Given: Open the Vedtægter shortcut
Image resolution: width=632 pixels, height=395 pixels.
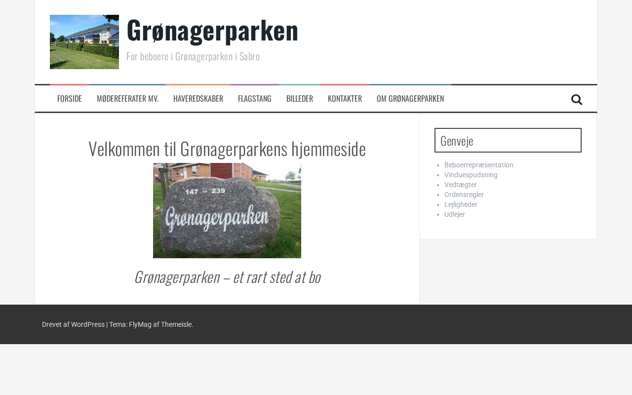Looking at the screenshot, I should coord(461,185).
